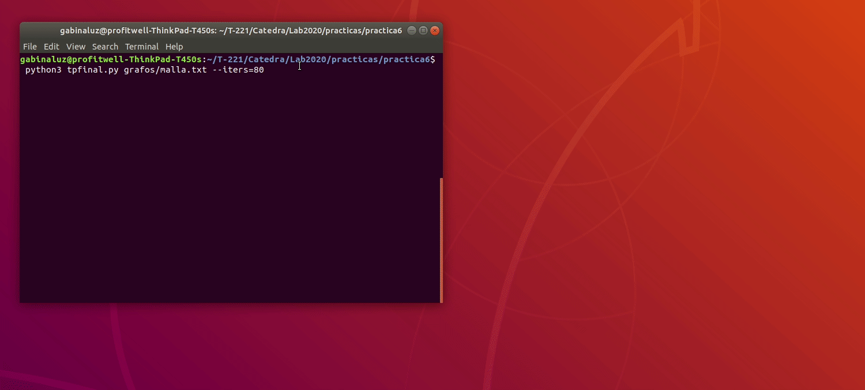The height and width of the screenshot is (390, 865).
Task: Open the Terminal menu
Action: (x=142, y=47)
